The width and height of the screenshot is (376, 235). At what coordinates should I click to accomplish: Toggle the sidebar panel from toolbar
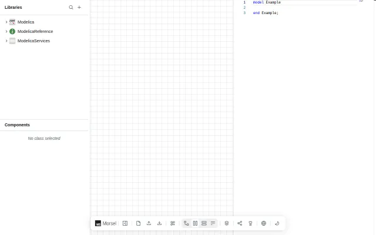[125, 223]
